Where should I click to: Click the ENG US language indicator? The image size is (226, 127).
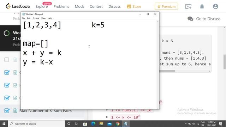coord(202,124)
